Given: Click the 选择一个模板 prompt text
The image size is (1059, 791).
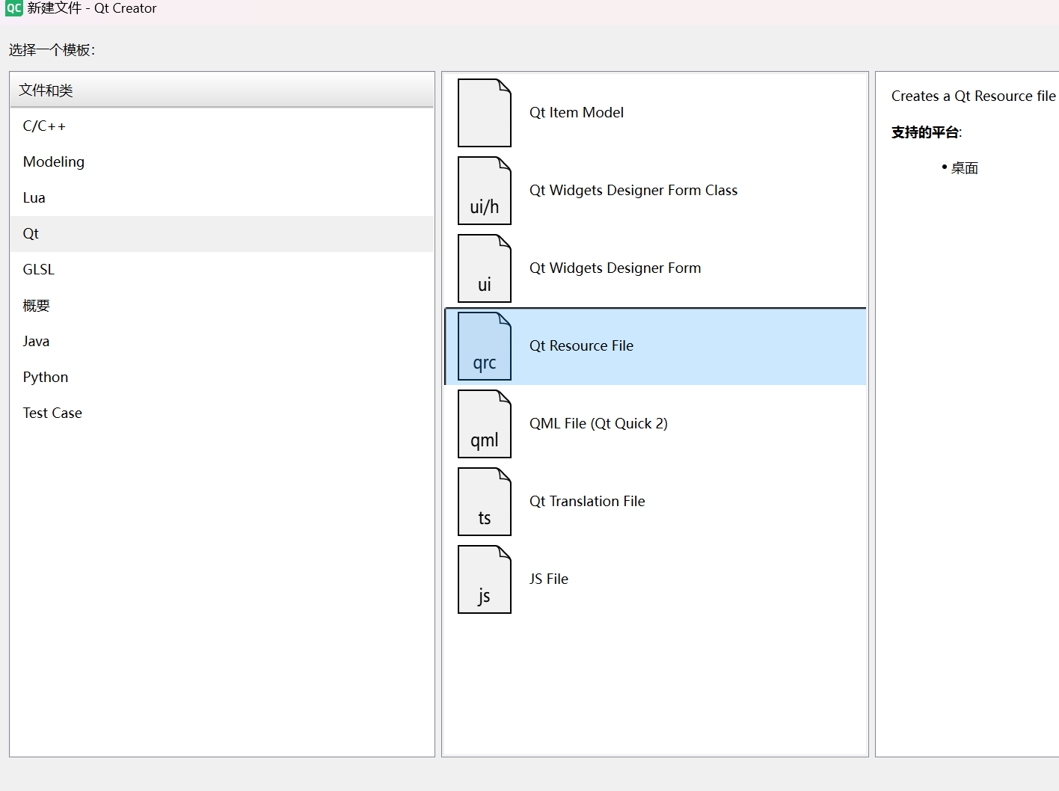Looking at the screenshot, I should pyautogui.click(x=52, y=50).
